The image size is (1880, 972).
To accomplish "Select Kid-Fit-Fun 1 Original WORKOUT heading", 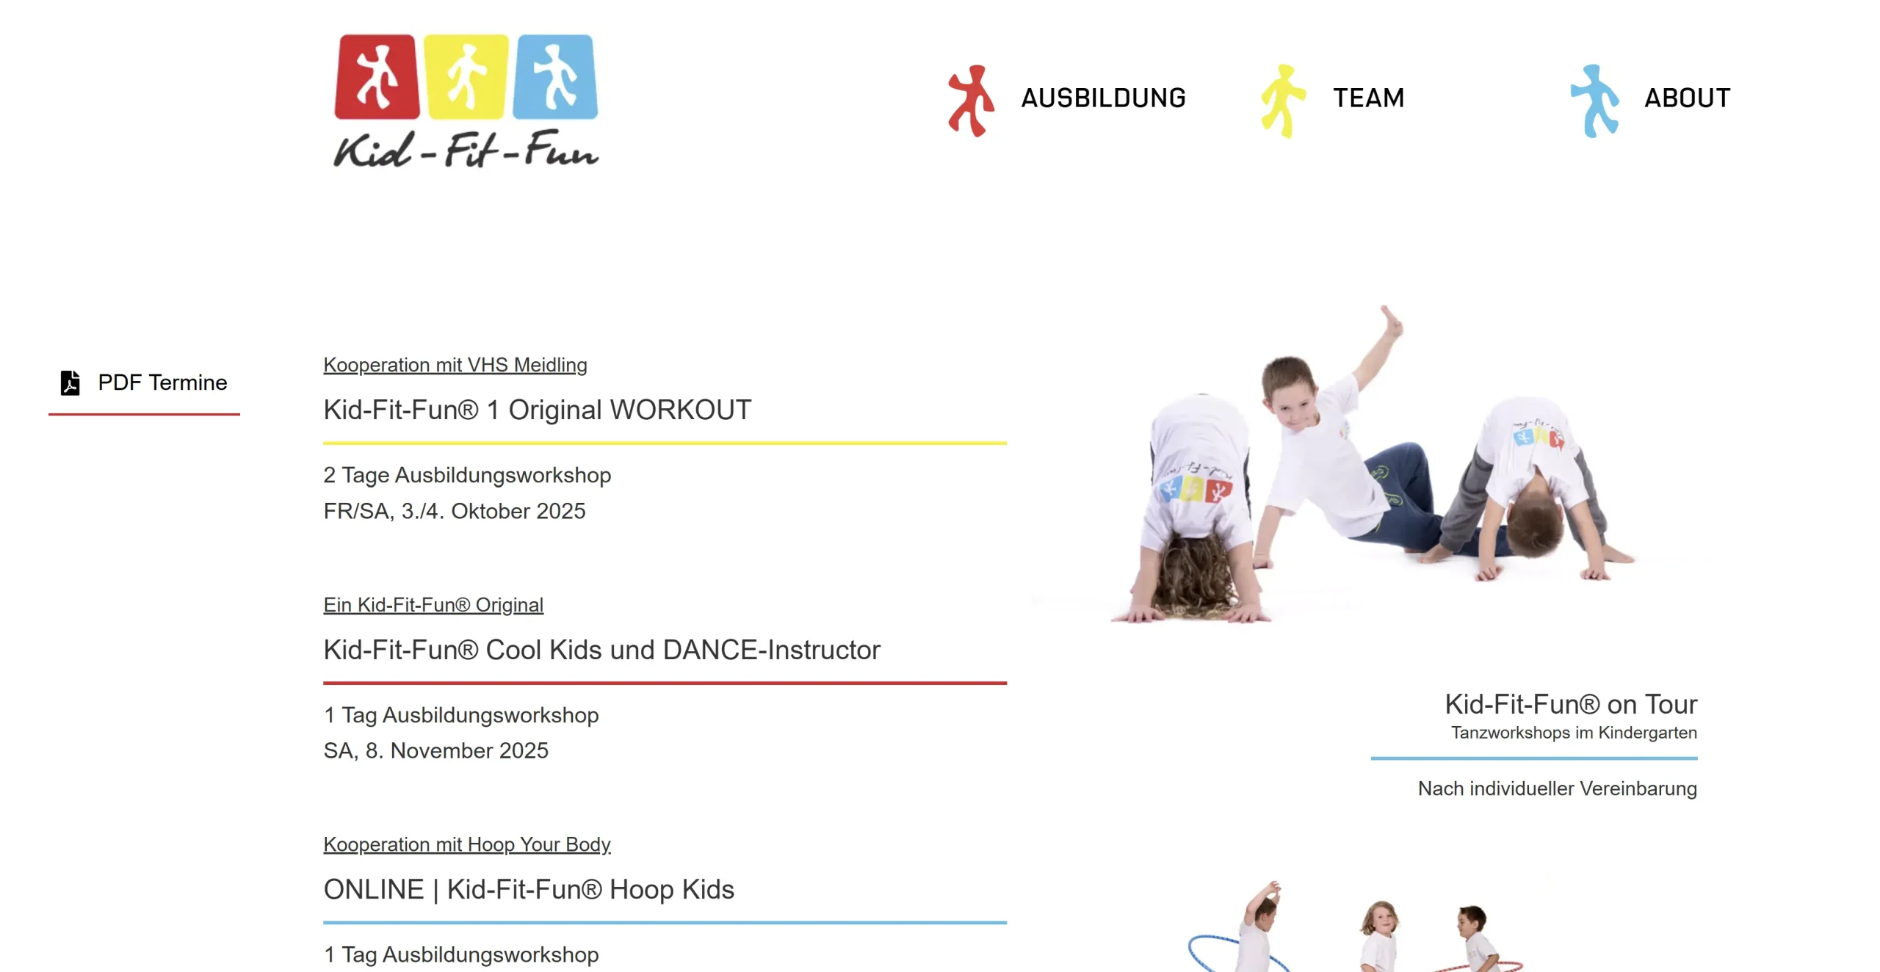I will point(537,410).
